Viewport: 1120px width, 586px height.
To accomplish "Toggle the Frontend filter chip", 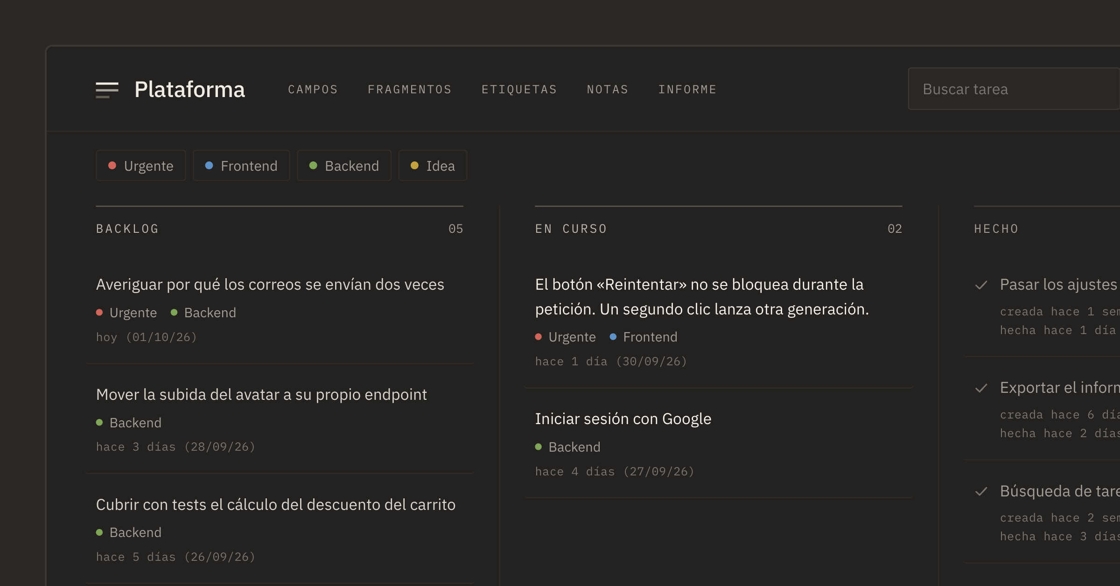I will [241, 166].
